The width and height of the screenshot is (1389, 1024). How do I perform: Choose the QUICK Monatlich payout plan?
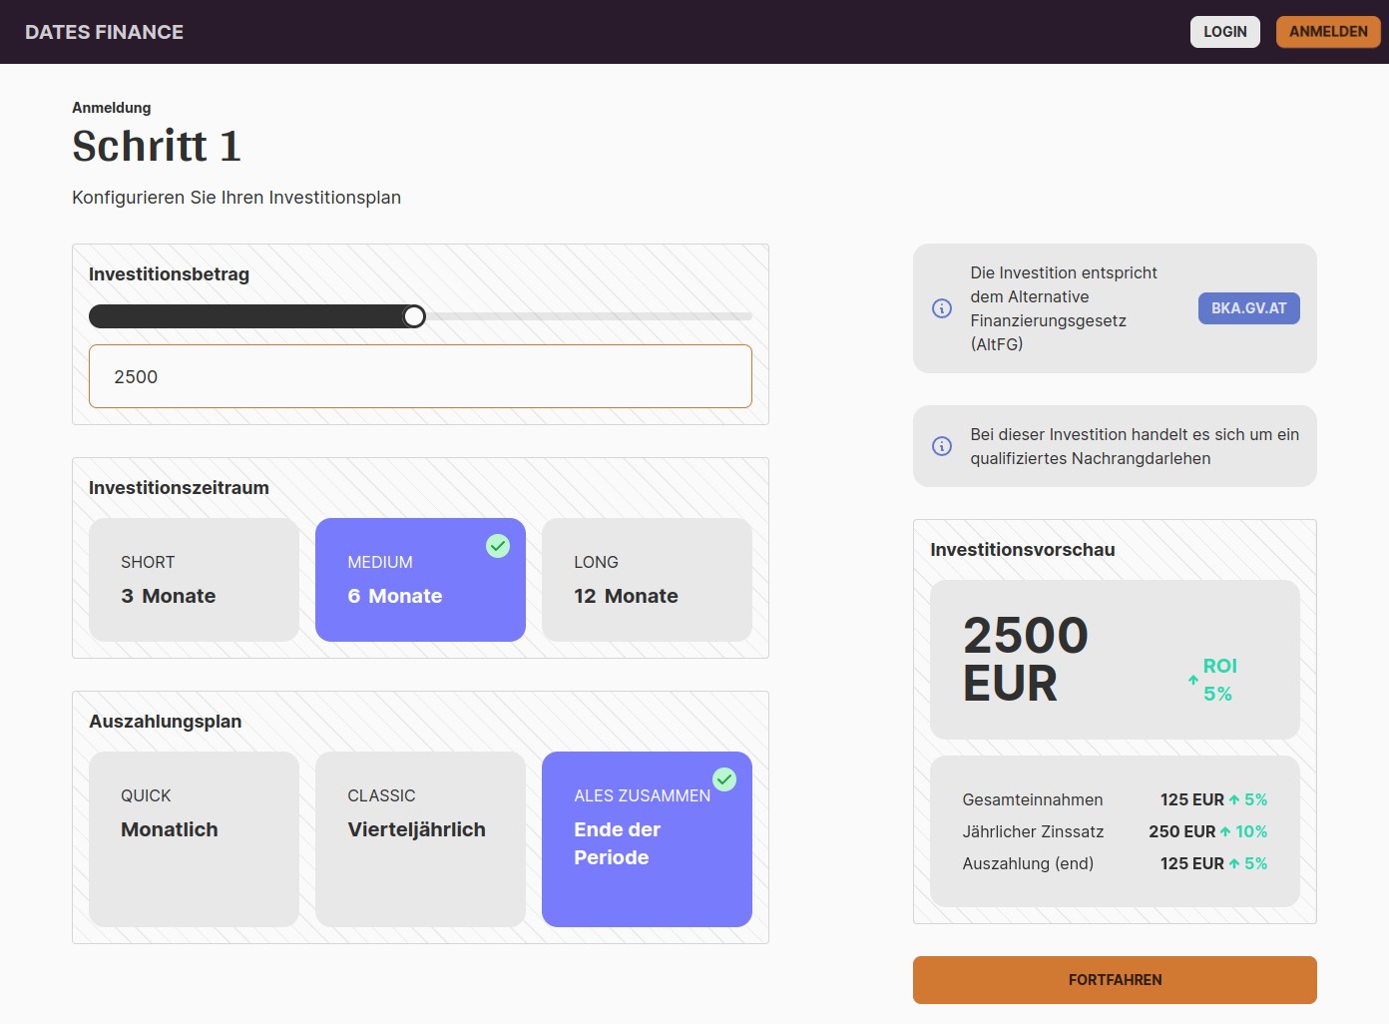click(x=193, y=838)
